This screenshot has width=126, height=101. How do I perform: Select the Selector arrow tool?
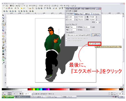click(3, 15)
